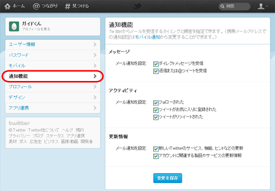Click the @ connect icon
This screenshot has width=275, height=191.
coord(36,6)
